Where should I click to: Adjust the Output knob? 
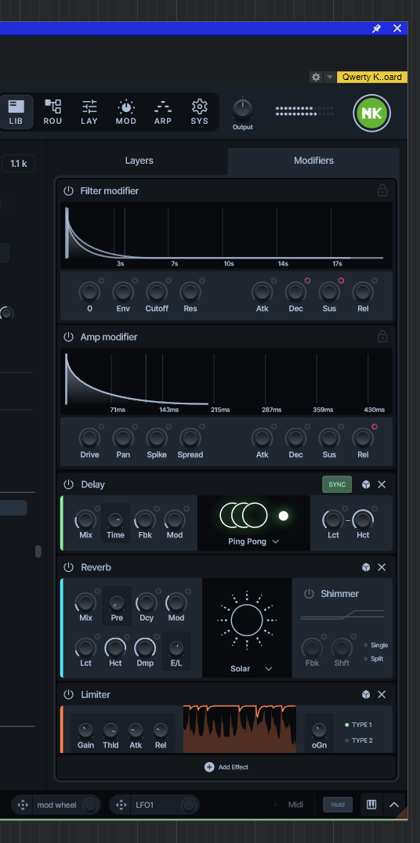tap(243, 109)
